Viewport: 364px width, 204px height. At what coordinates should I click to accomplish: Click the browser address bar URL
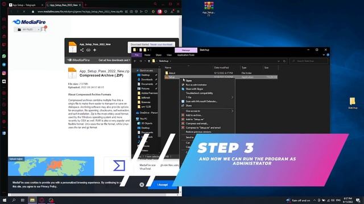point(80,11)
